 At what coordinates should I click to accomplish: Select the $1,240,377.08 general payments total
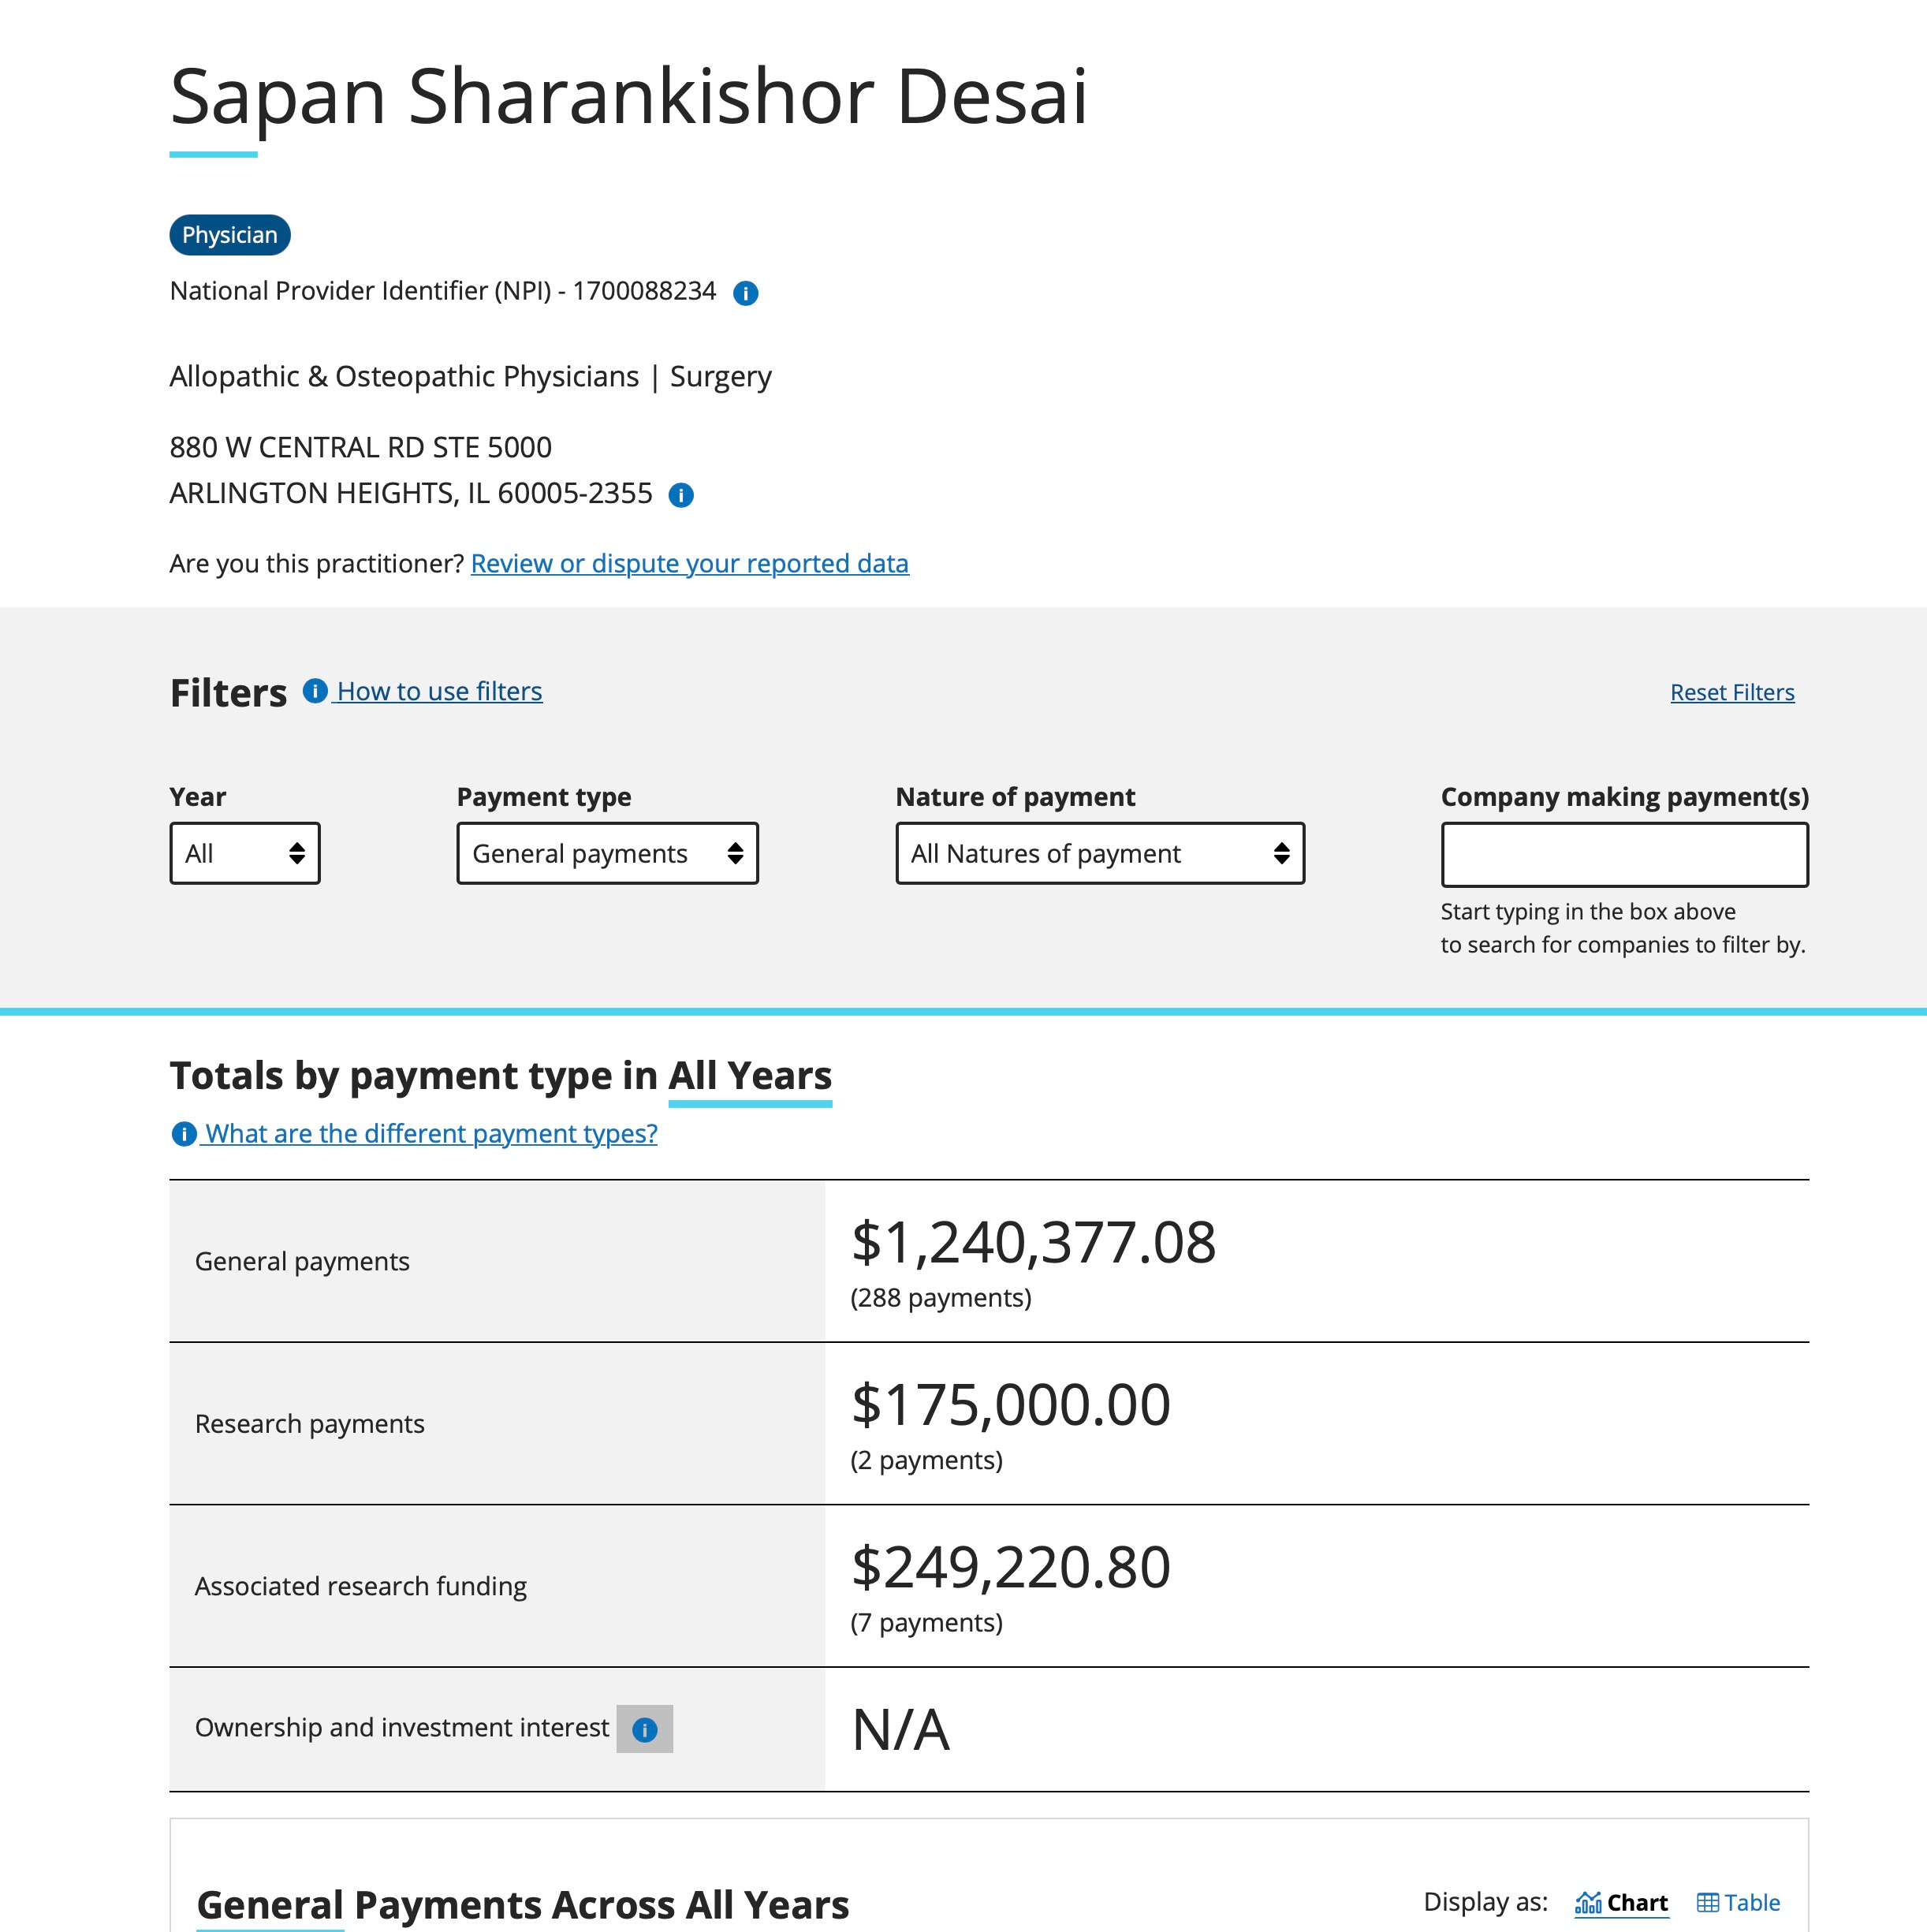(x=1033, y=1243)
